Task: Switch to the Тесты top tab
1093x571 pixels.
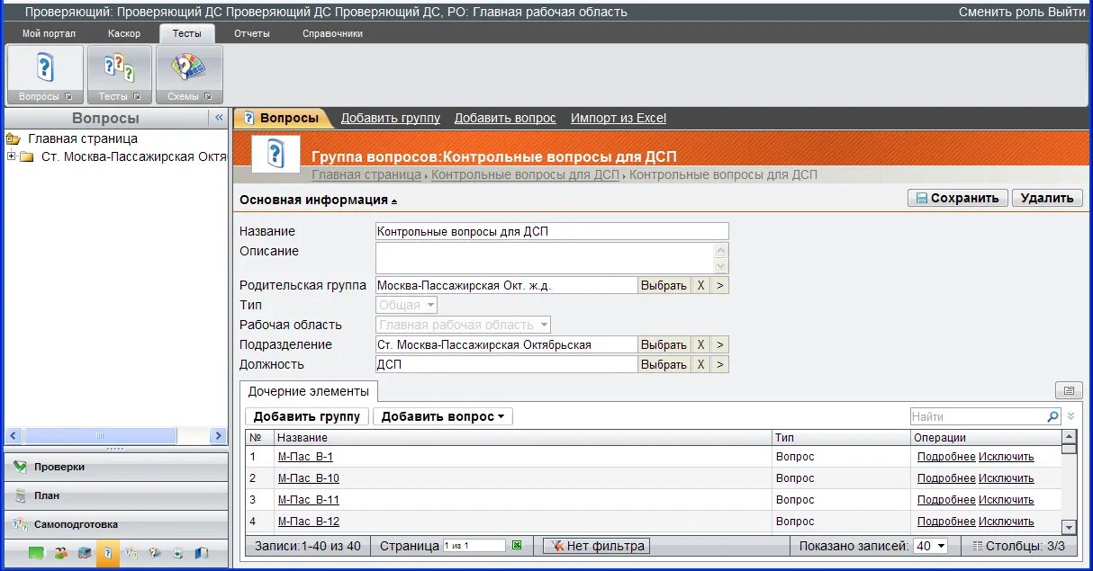Action: coord(187,33)
